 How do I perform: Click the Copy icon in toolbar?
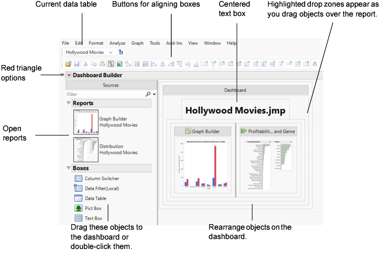[94, 64]
